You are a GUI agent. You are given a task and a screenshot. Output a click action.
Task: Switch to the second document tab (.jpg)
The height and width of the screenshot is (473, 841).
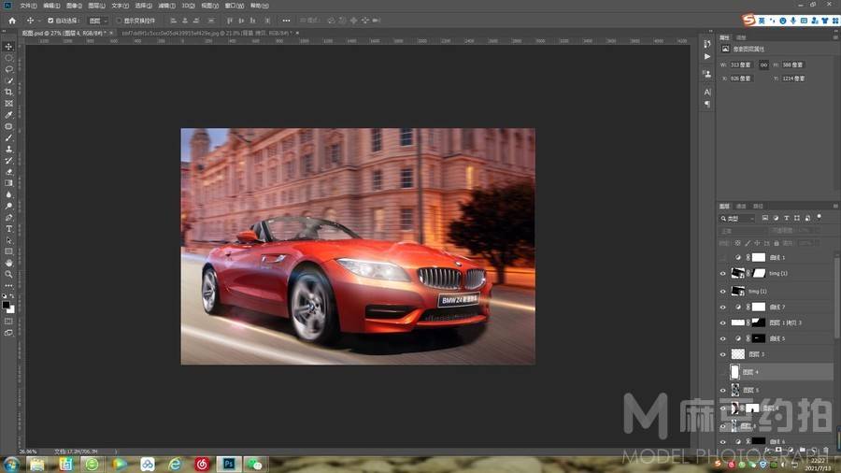[207, 34]
